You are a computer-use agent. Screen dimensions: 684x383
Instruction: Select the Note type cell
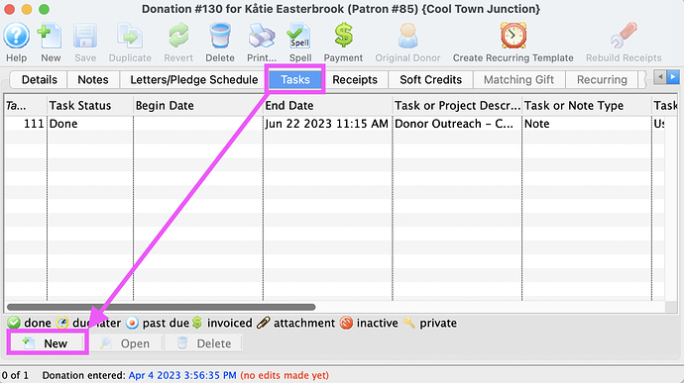(587, 124)
